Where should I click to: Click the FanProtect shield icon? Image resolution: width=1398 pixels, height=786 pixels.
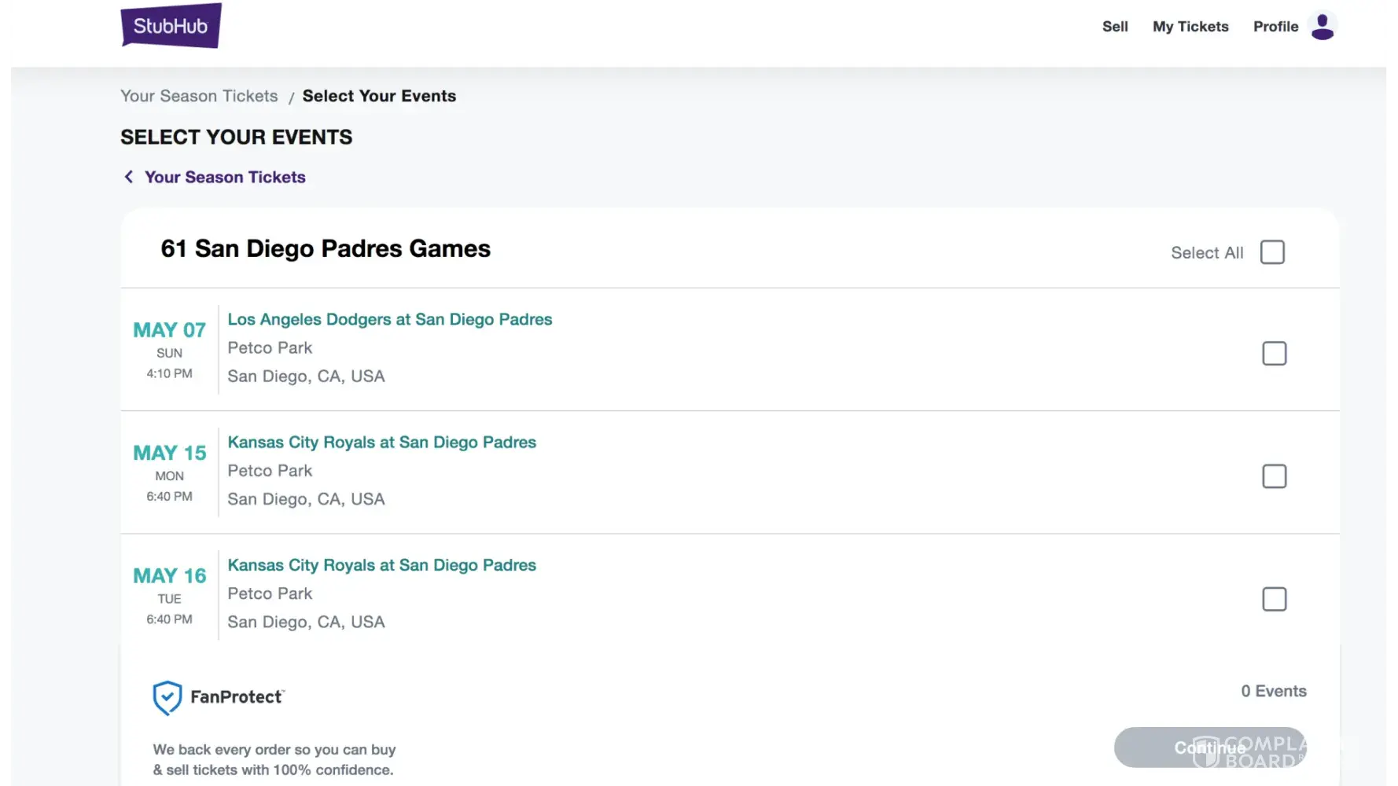[167, 698]
